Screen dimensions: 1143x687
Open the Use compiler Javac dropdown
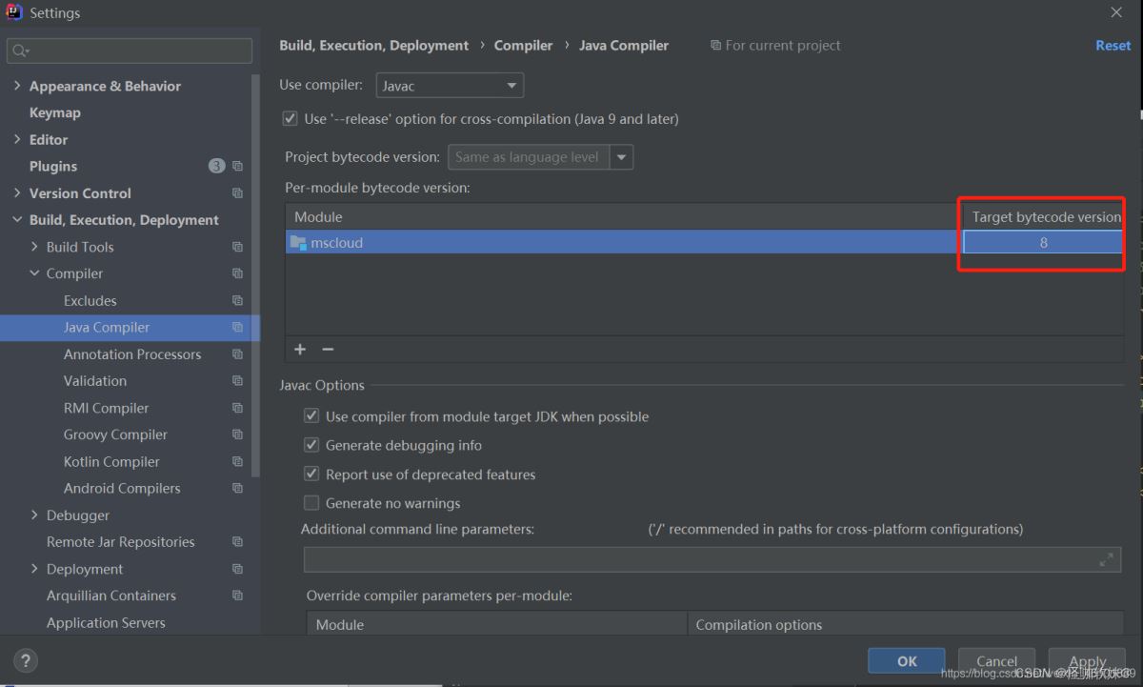point(450,86)
